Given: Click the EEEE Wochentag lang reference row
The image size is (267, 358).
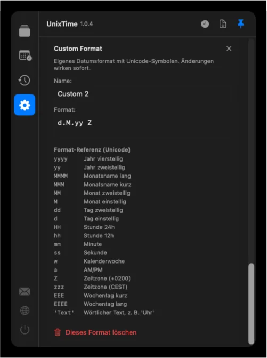Looking at the screenshot, I should tap(91, 304).
